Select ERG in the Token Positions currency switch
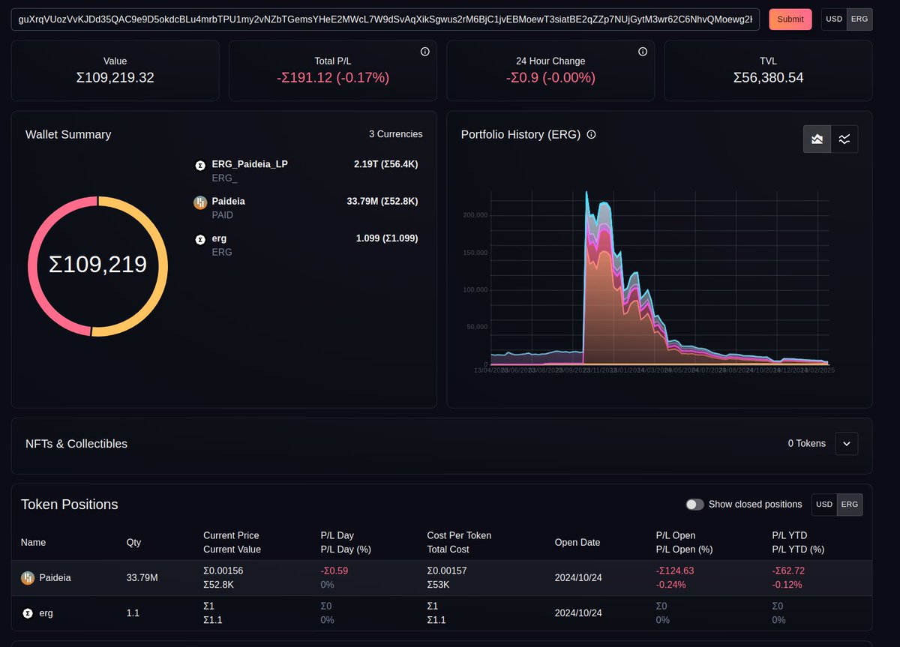Image resolution: width=900 pixels, height=647 pixels. tap(849, 505)
